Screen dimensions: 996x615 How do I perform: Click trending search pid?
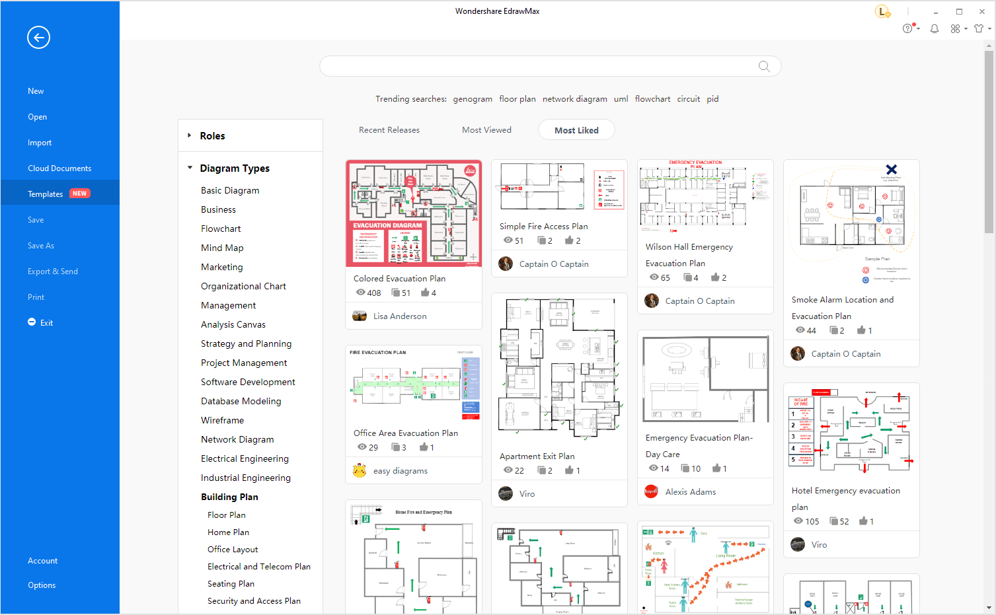pos(712,99)
